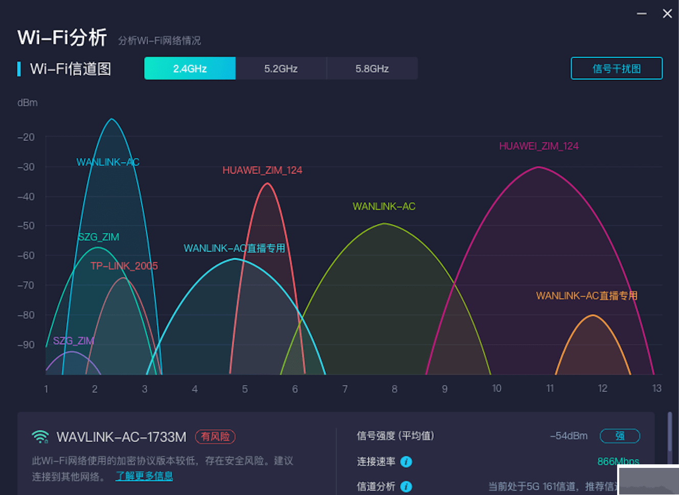Switch to the 5.8GHz band tab
679x495 pixels.
372,68
